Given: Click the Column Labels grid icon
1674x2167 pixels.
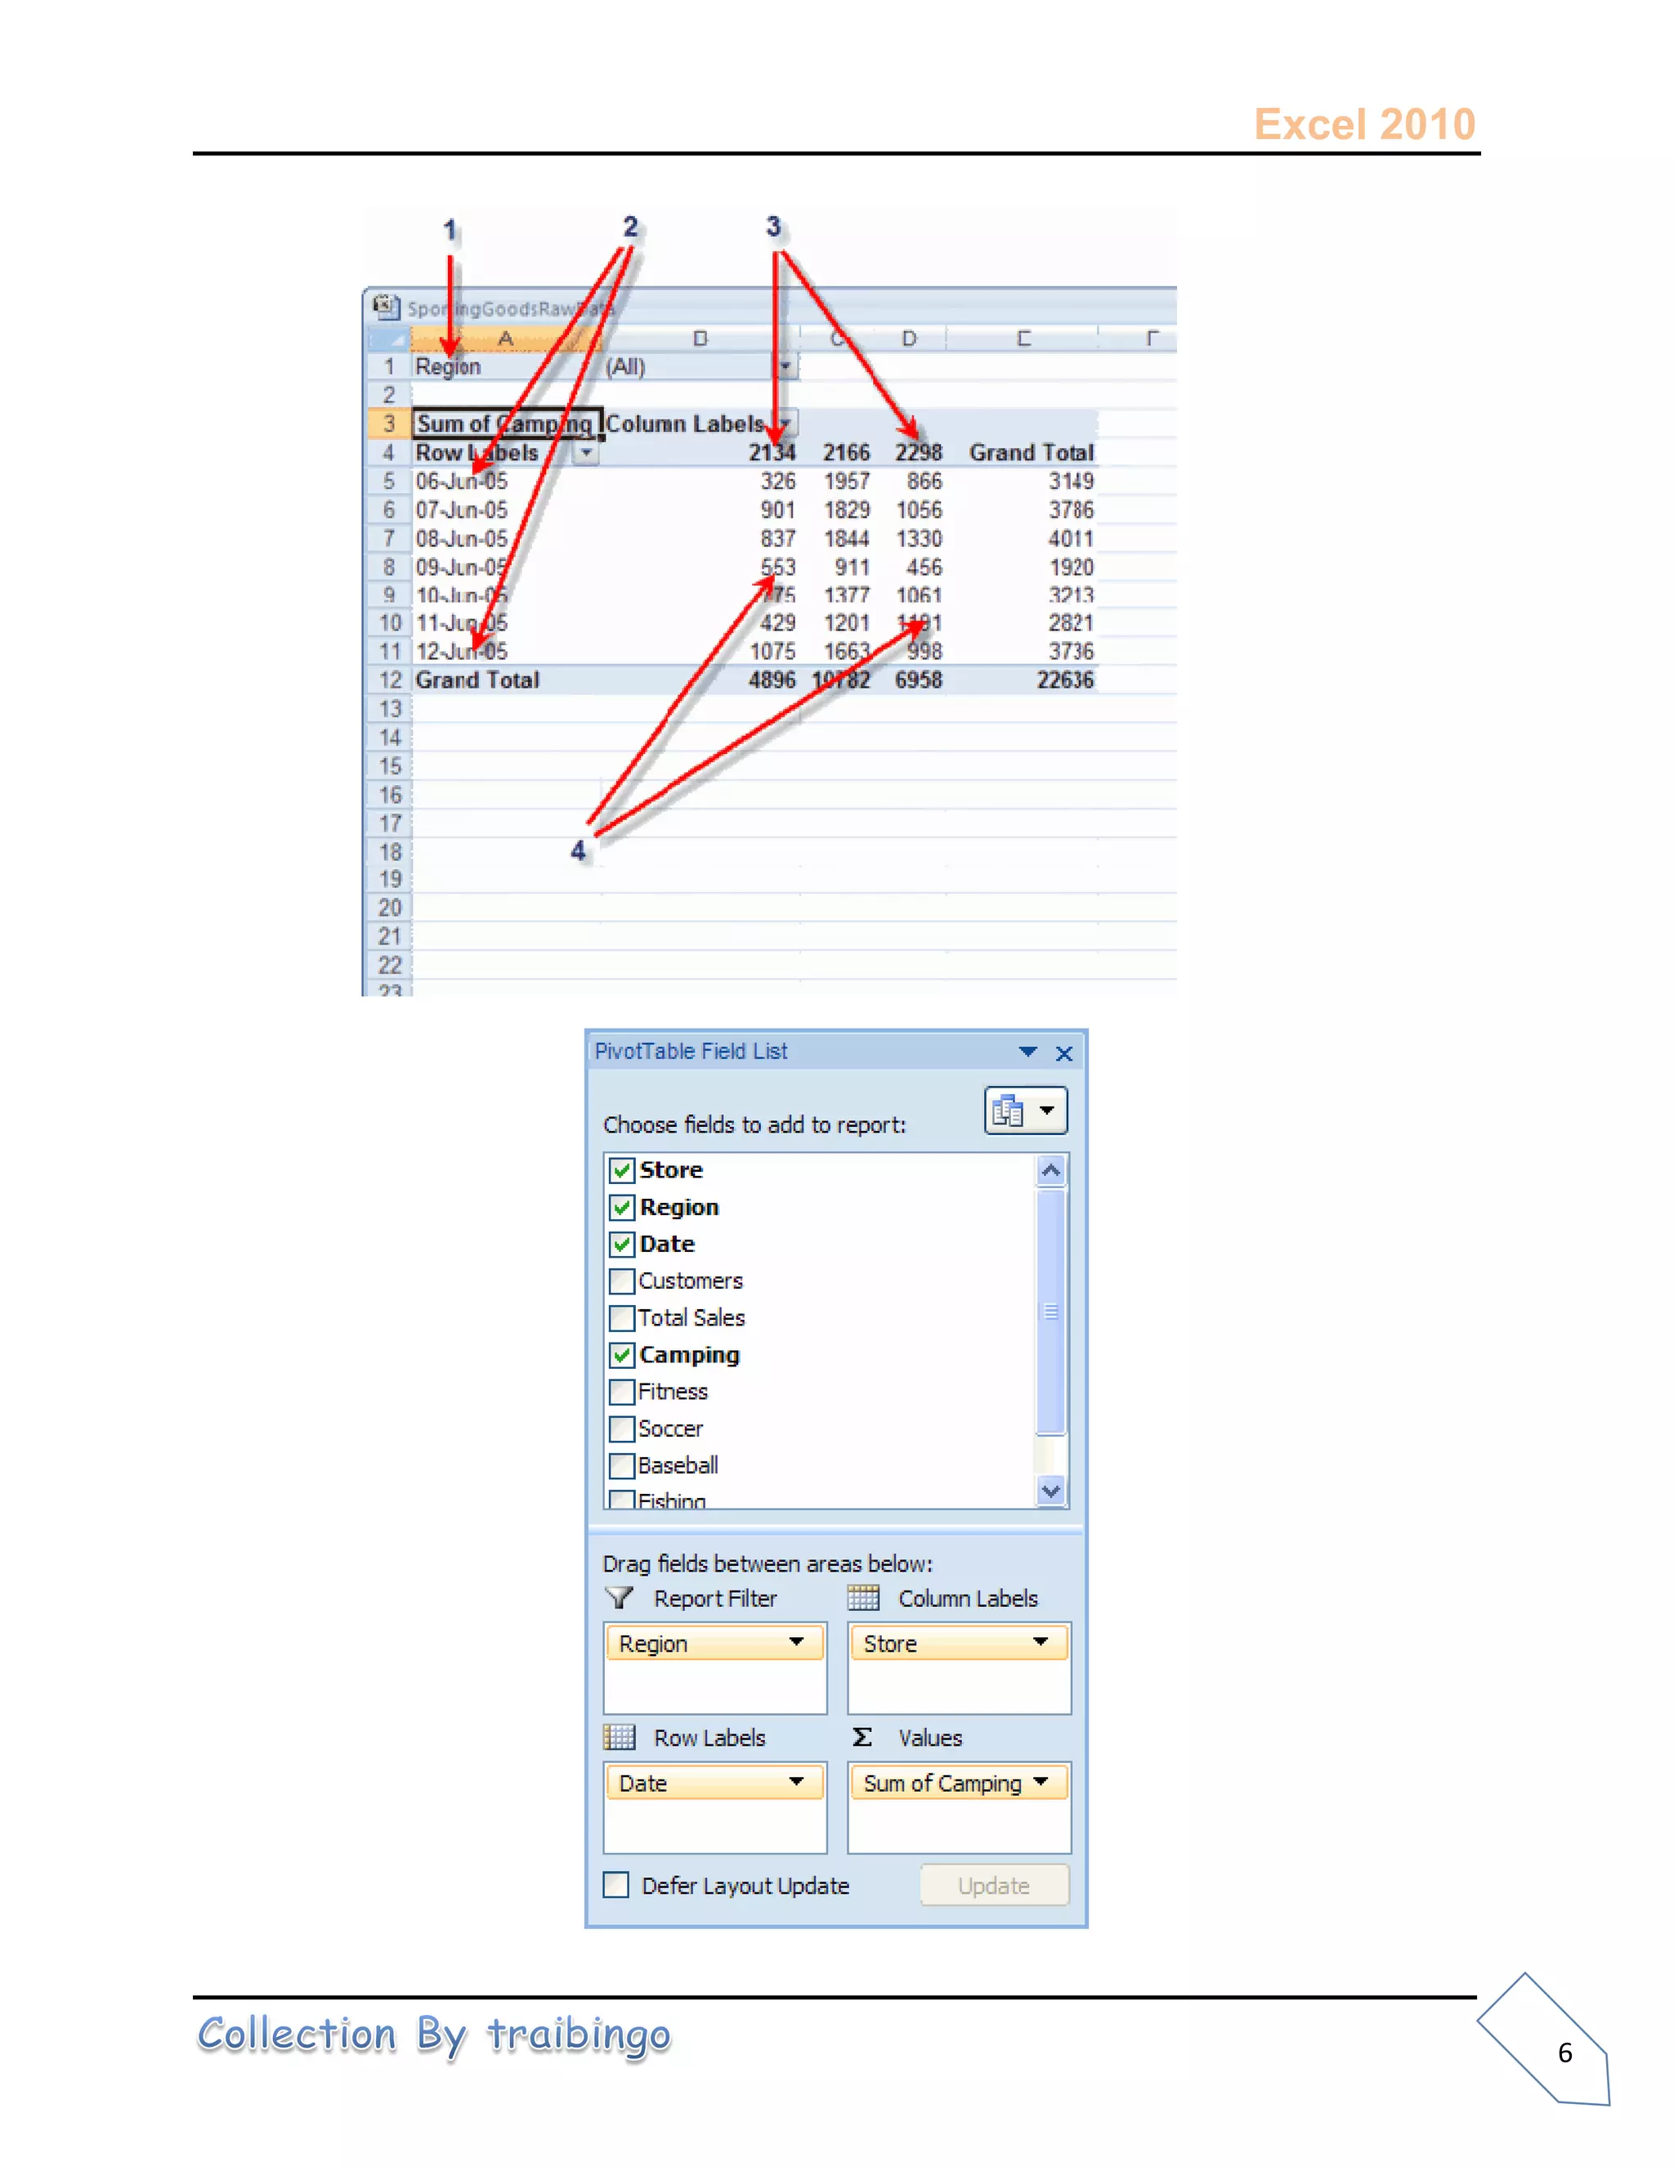Looking at the screenshot, I should (864, 1598).
